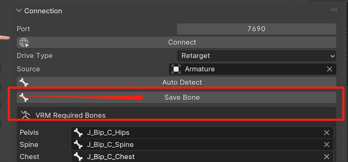Clear the Armature source selection
Image resolution: width=348 pixels, height=162 pixels.
point(330,69)
